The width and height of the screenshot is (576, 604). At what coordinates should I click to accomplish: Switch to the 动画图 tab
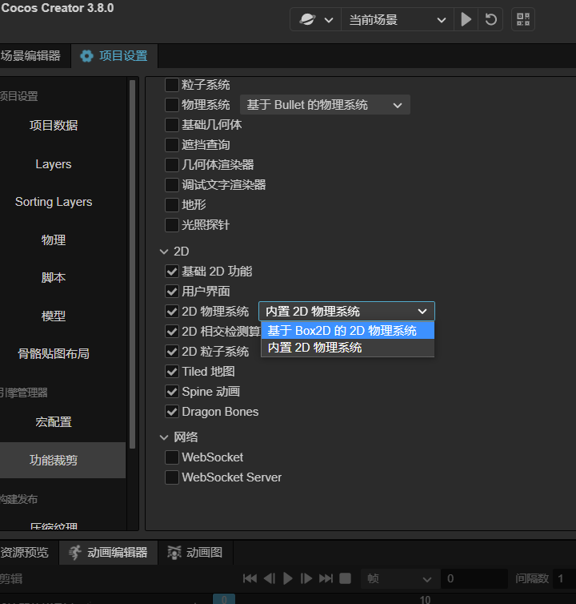(x=195, y=553)
